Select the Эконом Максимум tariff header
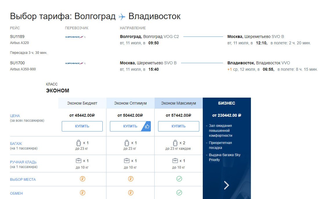The height and width of the screenshot is (199, 333). coord(178,103)
